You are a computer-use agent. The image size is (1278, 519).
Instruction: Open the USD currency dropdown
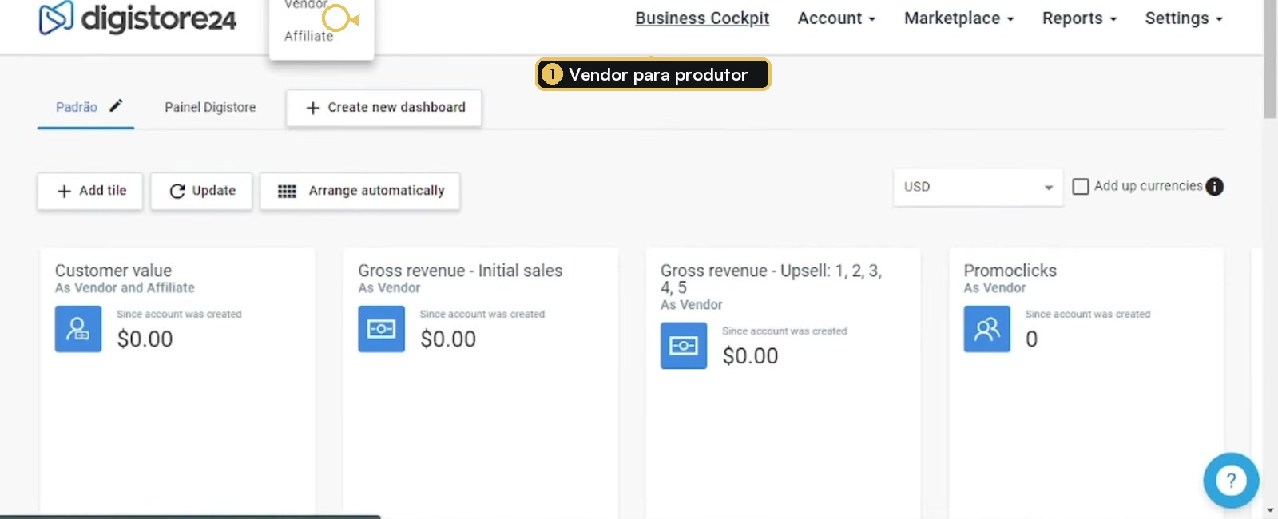(978, 187)
